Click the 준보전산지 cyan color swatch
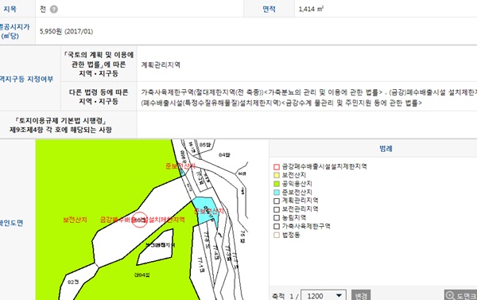The image size is (477, 300). click(x=276, y=193)
